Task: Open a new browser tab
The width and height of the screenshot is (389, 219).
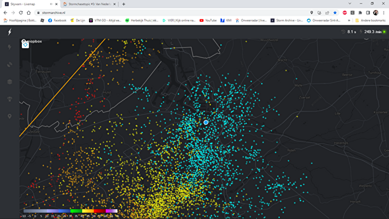Action: (x=124, y=4)
